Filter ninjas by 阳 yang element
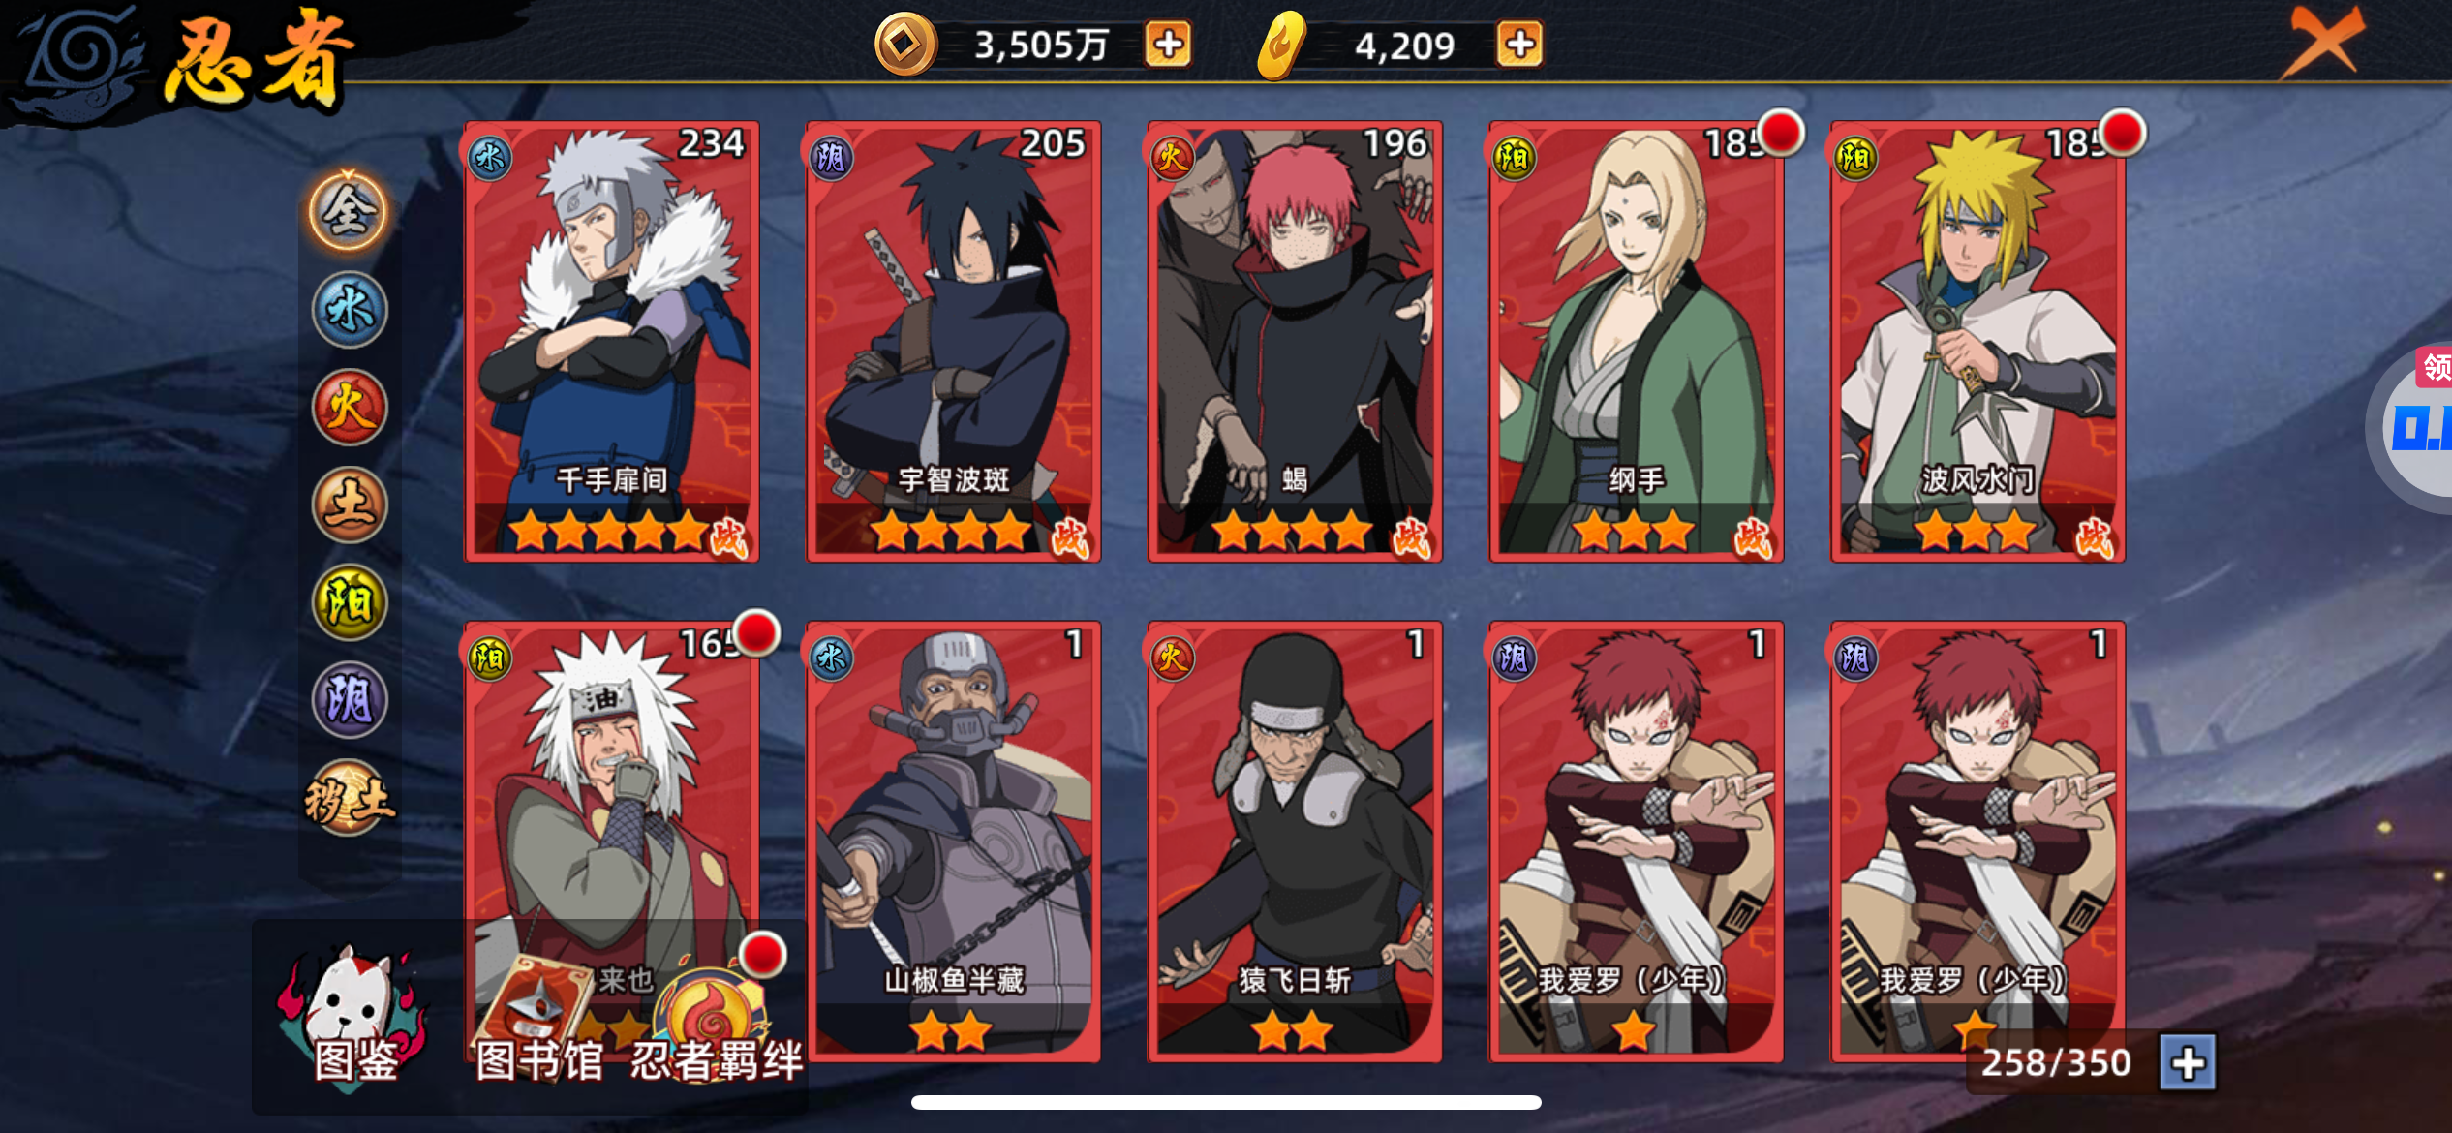Image resolution: width=2452 pixels, height=1133 pixels. (x=350, y=602)
